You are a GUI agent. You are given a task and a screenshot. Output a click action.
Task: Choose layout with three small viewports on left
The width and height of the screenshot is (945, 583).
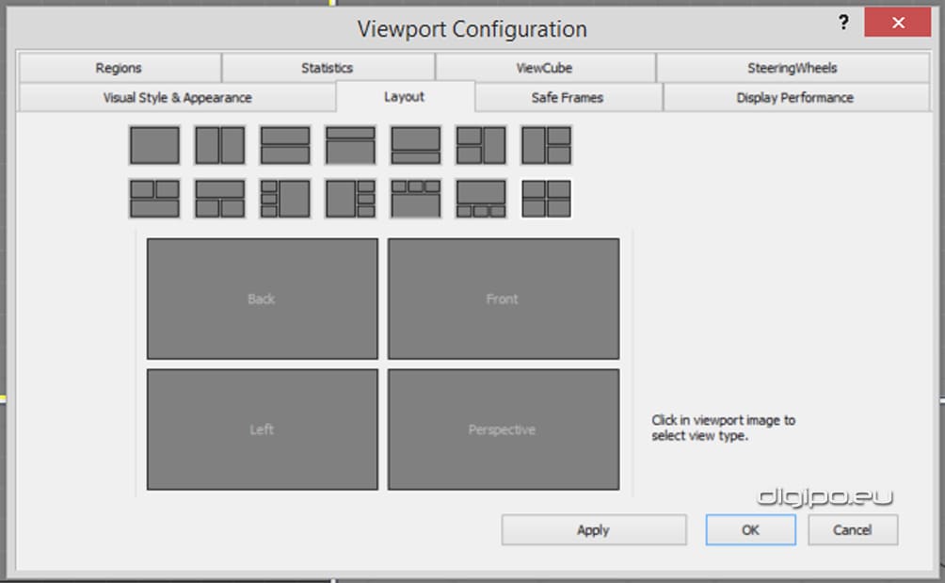pyautogui.click(x=284, y=199)
